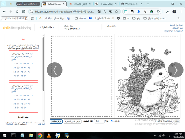Switch to the Amazon book publishing tab
Image resolution: width=185 pixels, height=139 pixels.
(28, 4)
